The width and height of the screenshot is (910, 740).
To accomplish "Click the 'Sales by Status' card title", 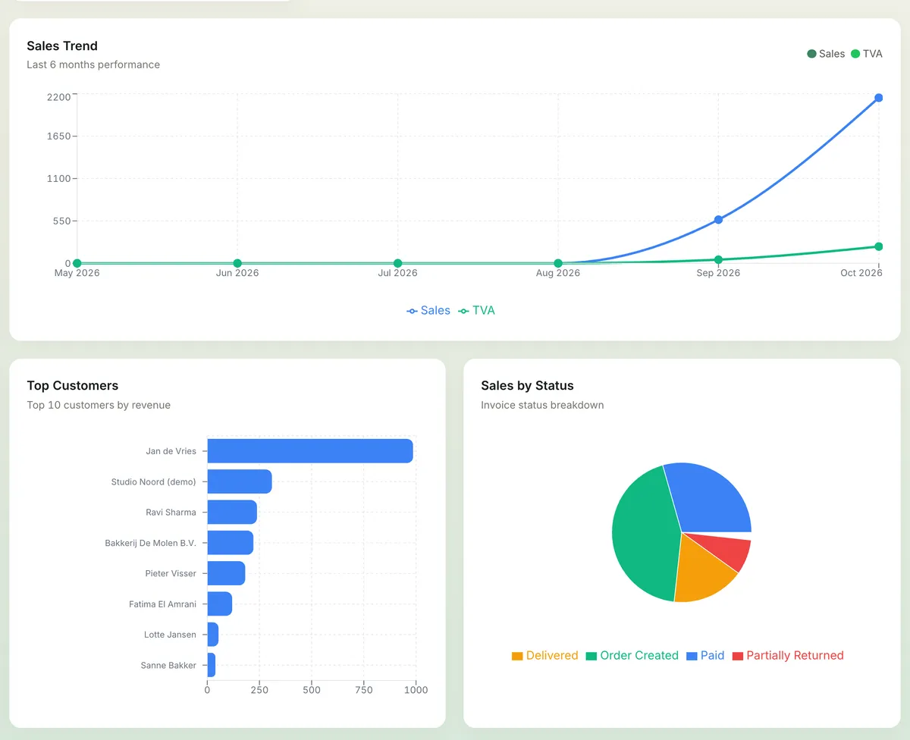I will 528,386.
